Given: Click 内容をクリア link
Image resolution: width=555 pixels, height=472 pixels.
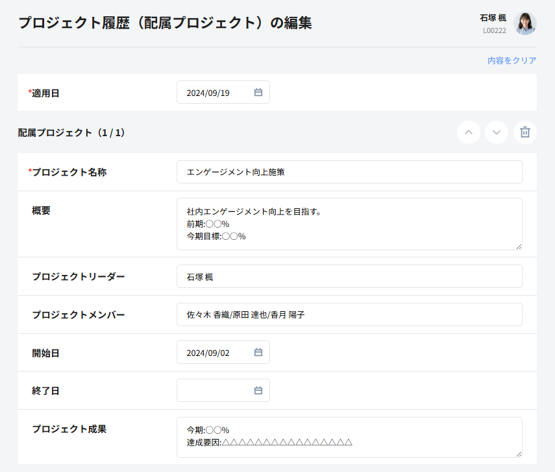Looking at the screenshot, I should pos(512,60).
